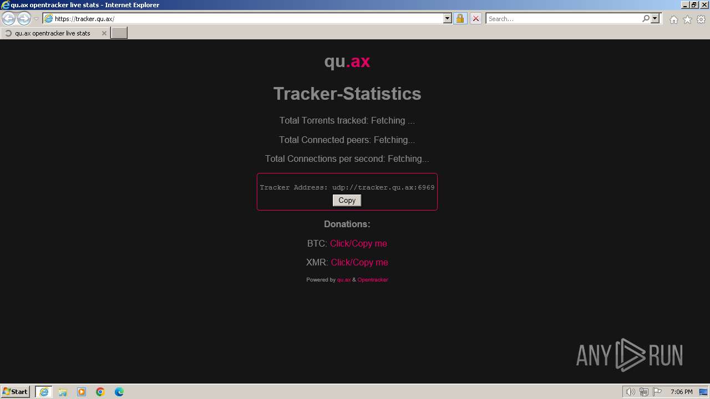Click the search magnifier icon
The width and height of the screenshot is (710, 399).
[x=646, y=19]
